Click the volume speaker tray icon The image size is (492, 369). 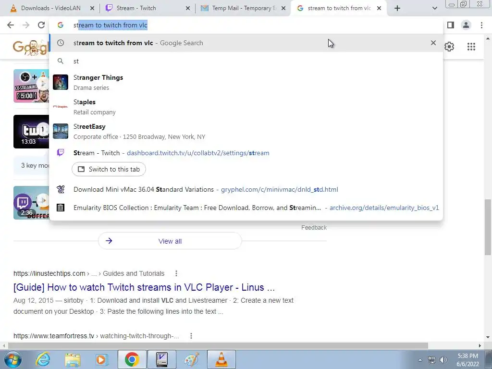tap(443, 360)
